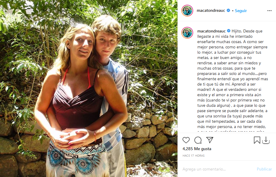
Task: Click the verified badge beside caption username
Action: (x=229, y=31)
